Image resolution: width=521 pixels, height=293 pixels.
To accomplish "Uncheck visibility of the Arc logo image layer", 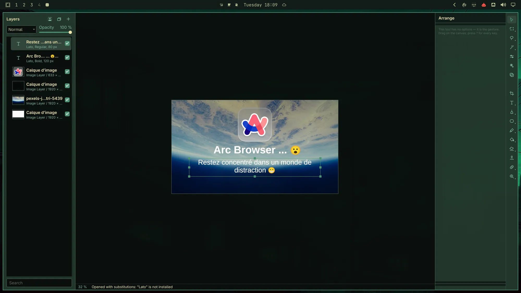I will point(67,71).
